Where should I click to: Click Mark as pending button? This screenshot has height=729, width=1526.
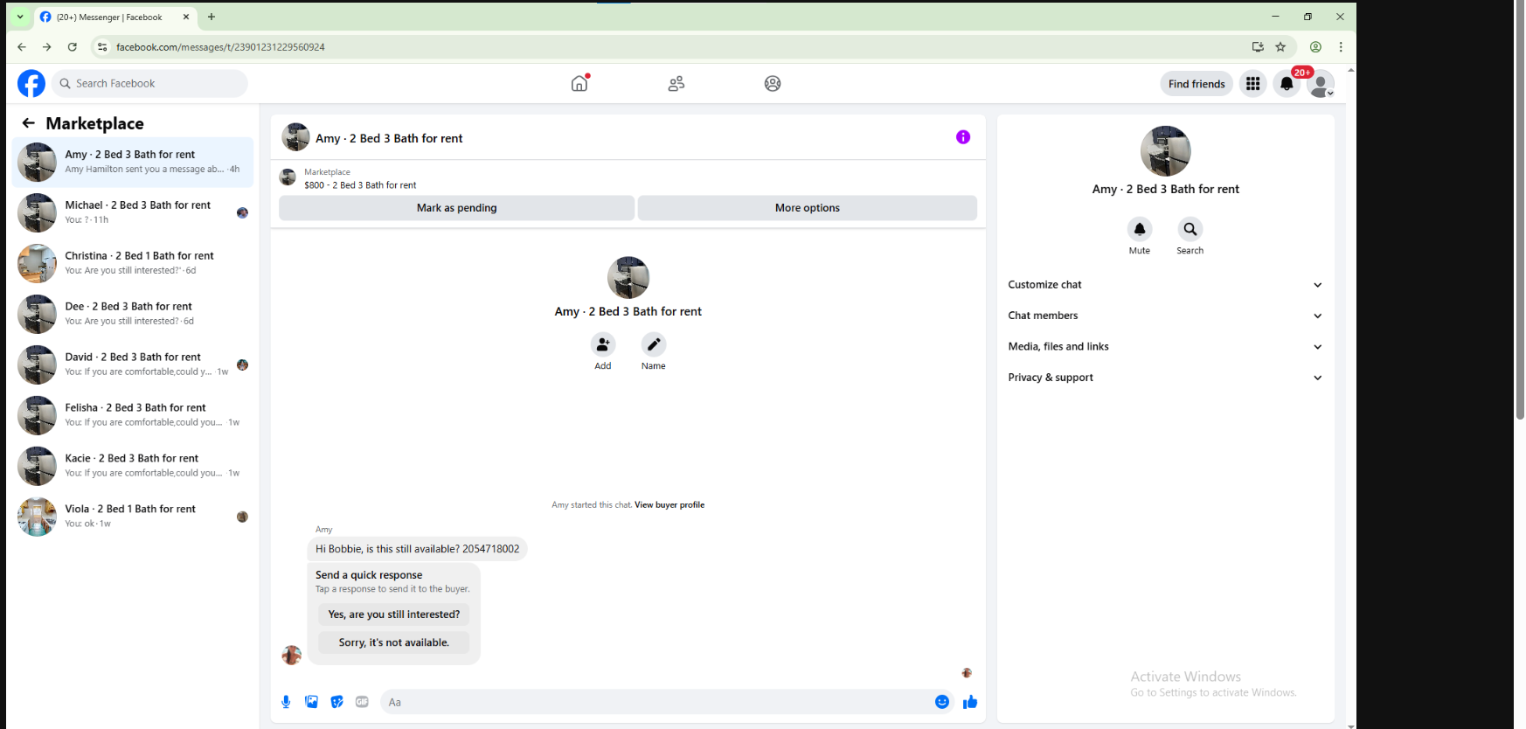tap(456, 208)
